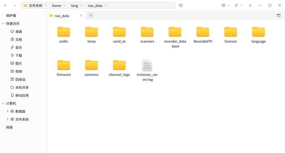Go forward with the right arrow button
The image size is (285, 153).
[x=14, y=5]
